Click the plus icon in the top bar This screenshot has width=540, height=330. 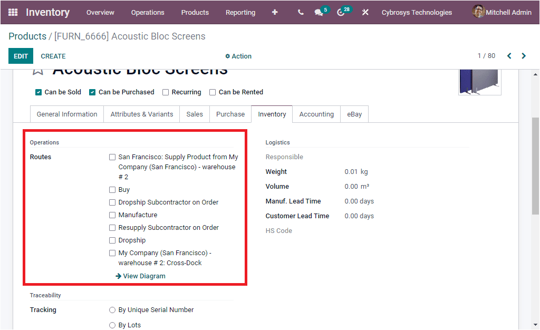pyautogui.click(x=275, y=12)
